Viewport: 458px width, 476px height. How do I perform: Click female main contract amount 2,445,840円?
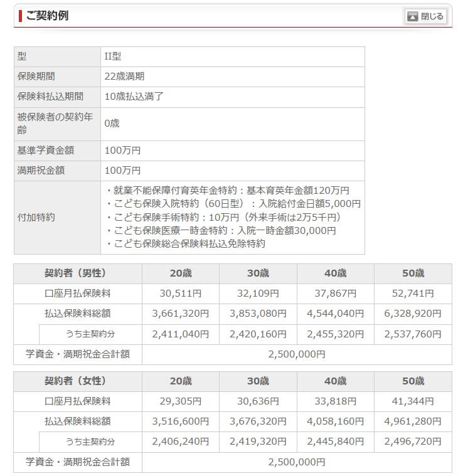[335, 442]
